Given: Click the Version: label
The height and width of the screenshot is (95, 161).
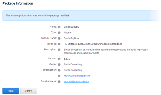Looking at the screenshot, I should [x=52, y=59].
